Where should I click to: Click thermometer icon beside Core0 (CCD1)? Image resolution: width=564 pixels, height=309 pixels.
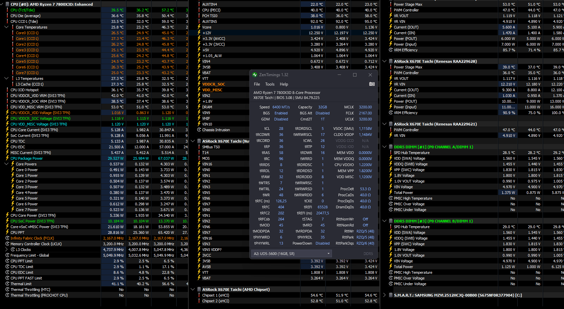(13, 33)
